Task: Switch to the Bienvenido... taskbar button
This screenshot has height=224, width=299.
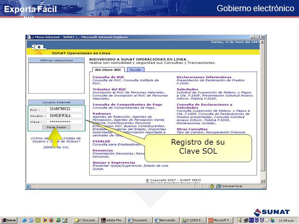Action: [167, 220]
